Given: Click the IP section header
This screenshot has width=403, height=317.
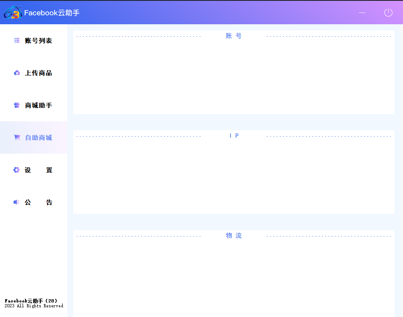Looking at the screenshot, I should pyautogui.click(x=234, y=136).
